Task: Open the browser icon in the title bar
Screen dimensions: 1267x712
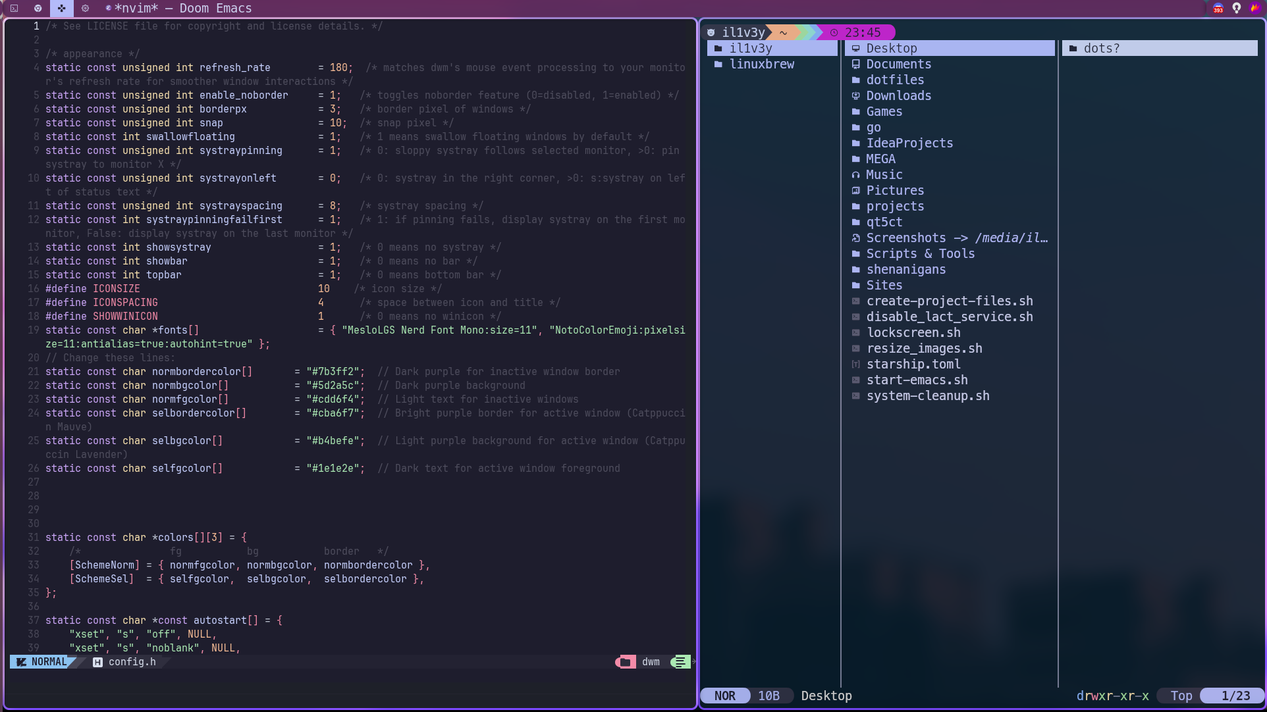Action: (38, 9)
